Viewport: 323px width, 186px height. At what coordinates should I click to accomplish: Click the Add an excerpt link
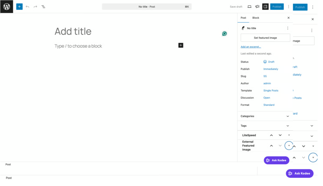pyautogui.click(x=251, y=47)
